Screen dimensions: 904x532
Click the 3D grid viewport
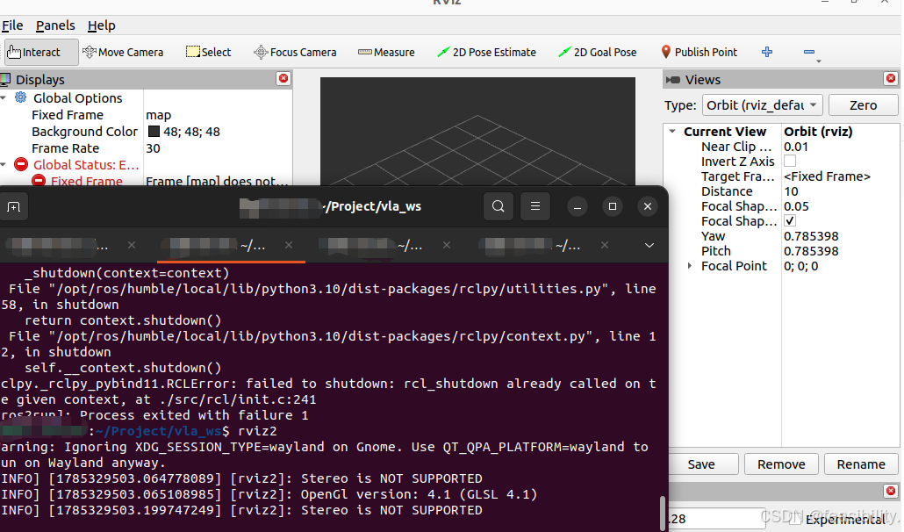coord(477,132)
